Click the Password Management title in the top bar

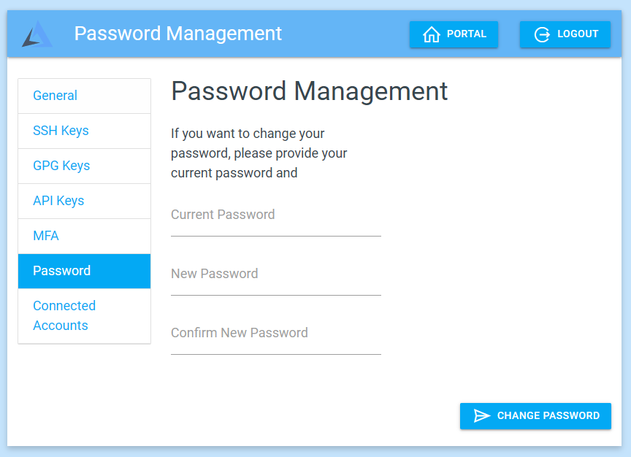click(x=177, y=34)
